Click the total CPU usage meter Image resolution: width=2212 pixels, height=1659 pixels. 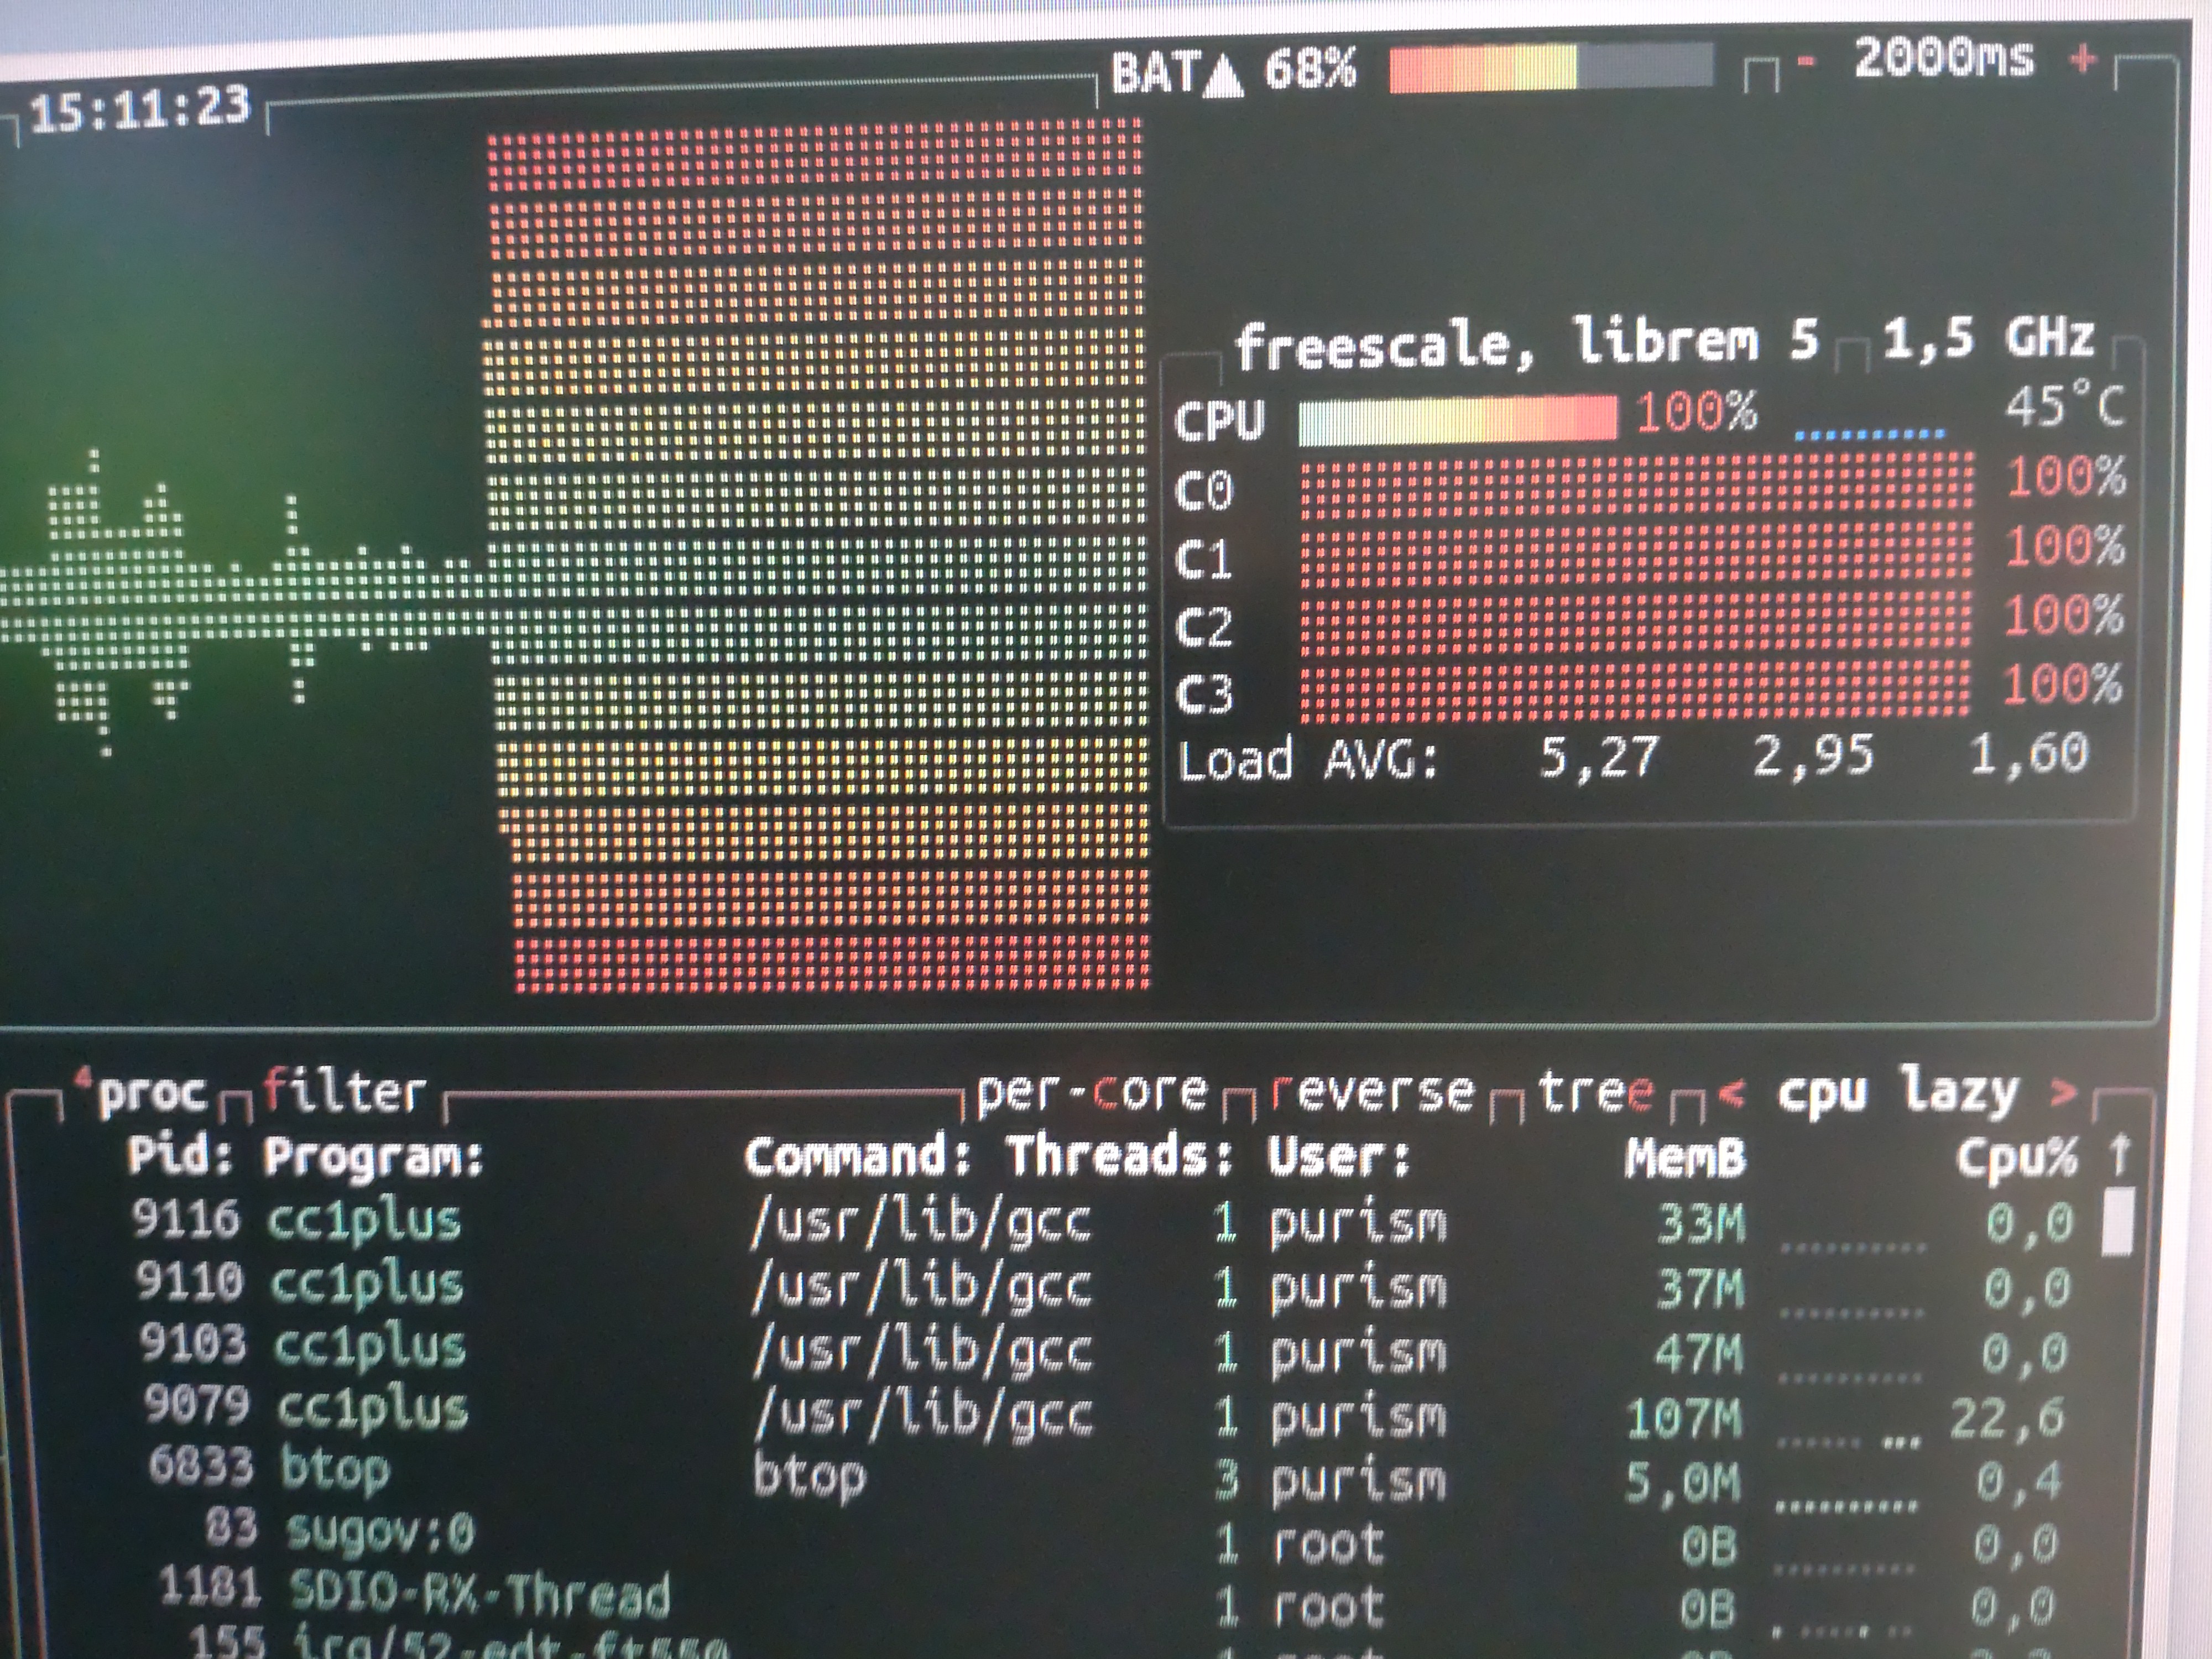(x=1457, y=419)
